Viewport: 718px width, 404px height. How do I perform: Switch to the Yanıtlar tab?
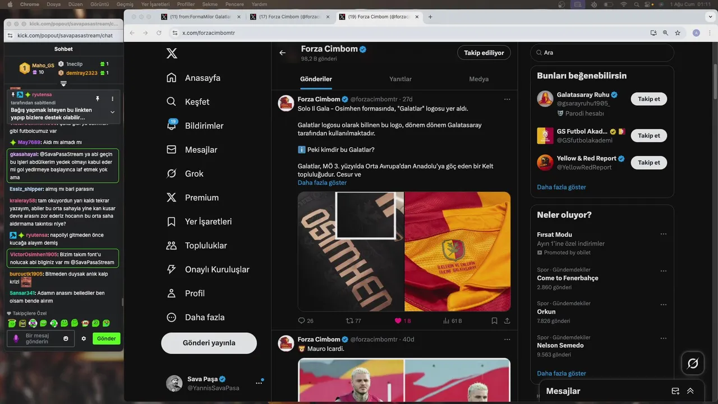(x=401, y=79)
